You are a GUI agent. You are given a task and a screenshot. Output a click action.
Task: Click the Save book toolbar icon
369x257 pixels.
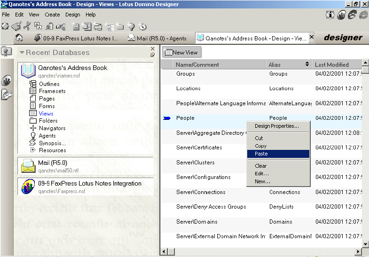16,26
